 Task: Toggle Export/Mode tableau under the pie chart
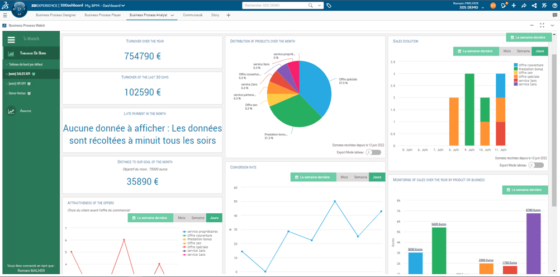click(x=374, y=153)
